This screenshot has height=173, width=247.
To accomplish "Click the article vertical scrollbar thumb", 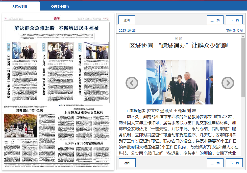I will tap(243, 68).
